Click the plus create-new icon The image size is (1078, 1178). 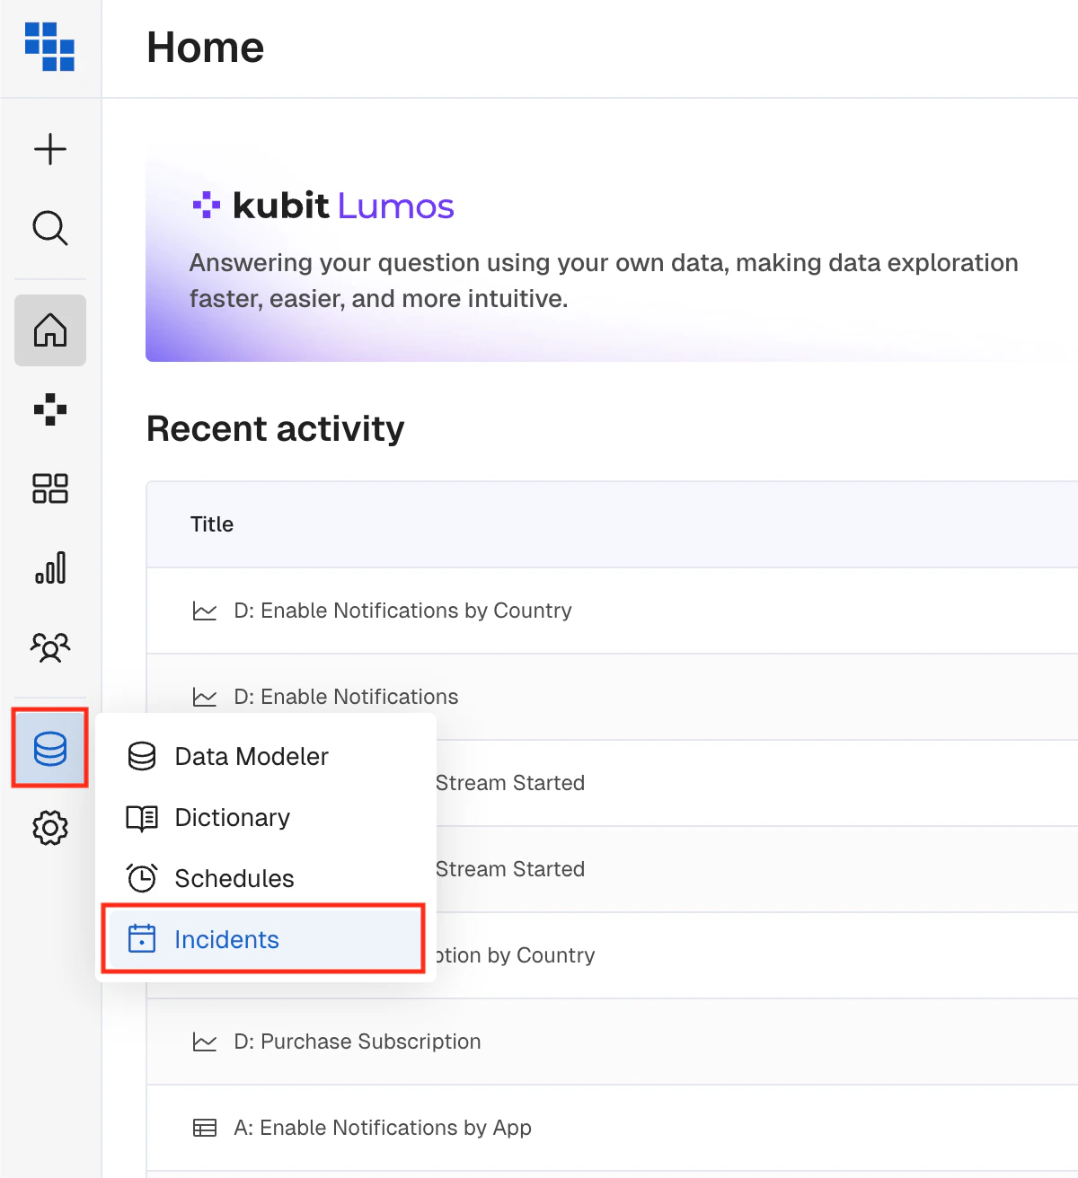(50, 149)
